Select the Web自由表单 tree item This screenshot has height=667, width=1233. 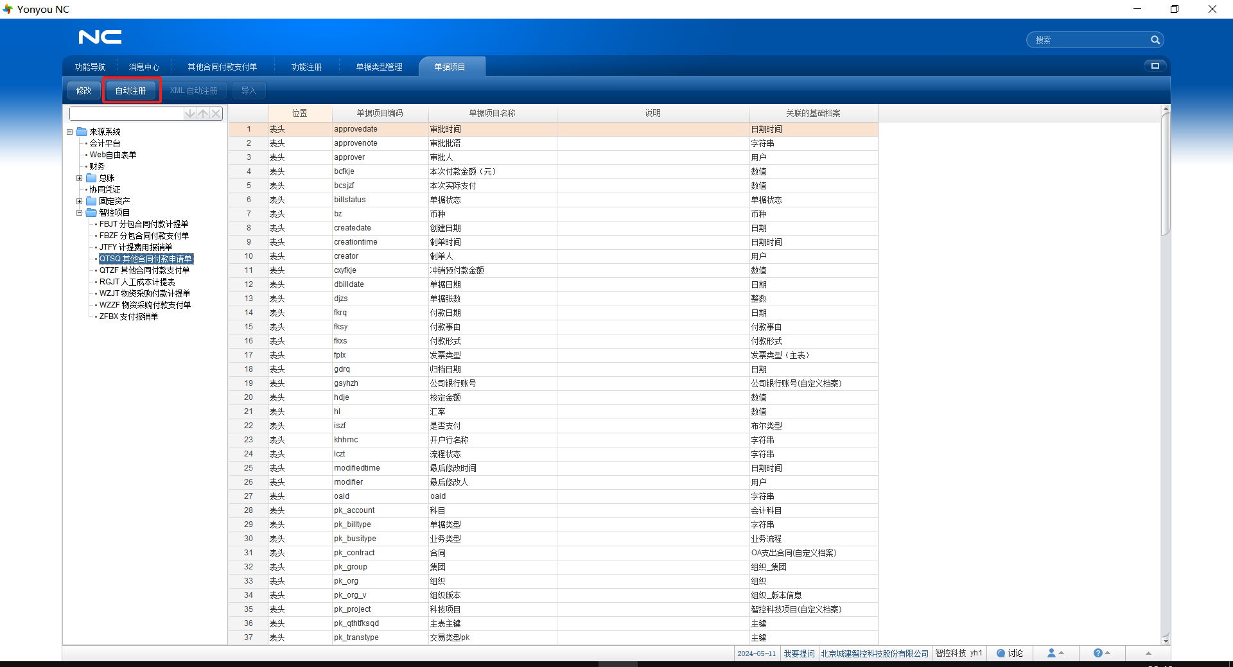point(113,155)
